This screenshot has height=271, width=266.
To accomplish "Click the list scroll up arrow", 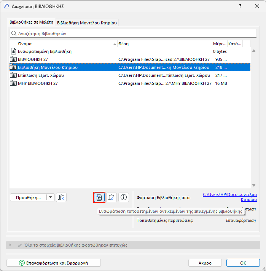I will click(x=254, y=51).
